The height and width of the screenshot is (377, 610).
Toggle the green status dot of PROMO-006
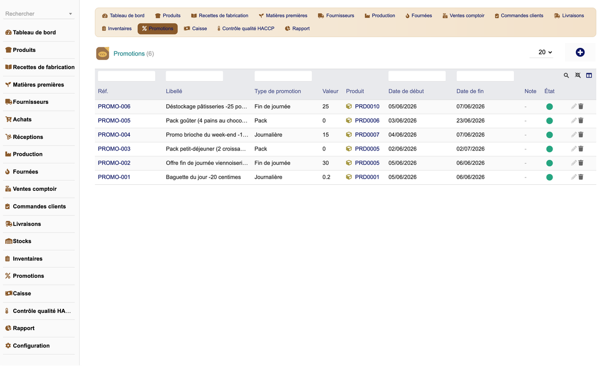tap(550, 107)
